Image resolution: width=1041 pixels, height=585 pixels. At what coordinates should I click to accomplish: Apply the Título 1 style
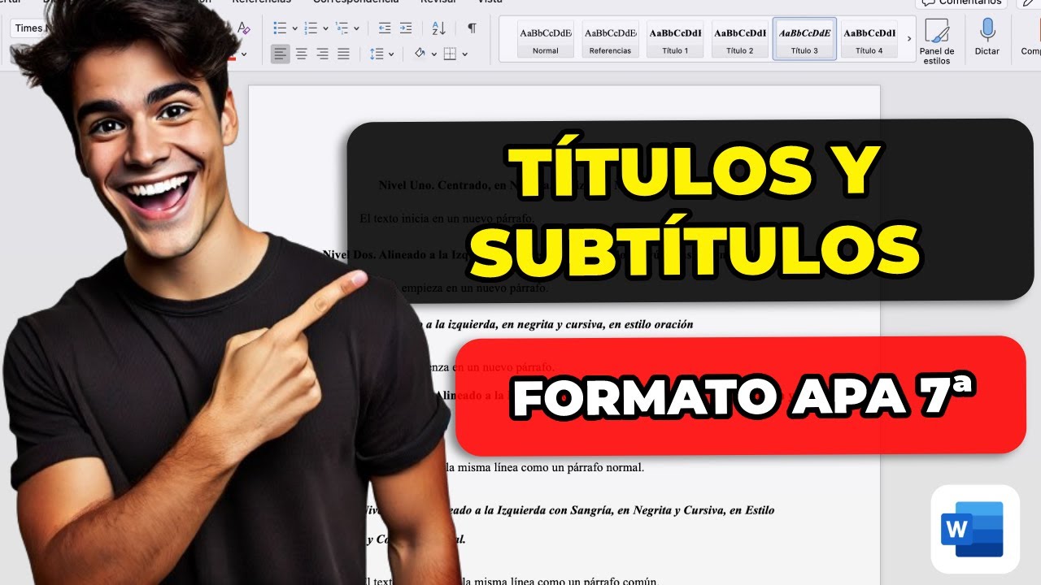click(x=675, y=39)
